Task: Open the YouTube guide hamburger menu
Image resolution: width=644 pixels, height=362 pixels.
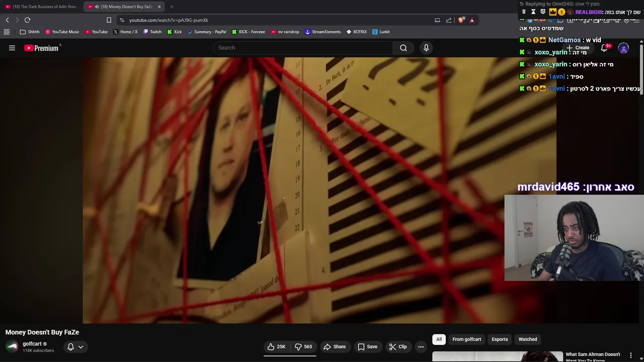Action: click(x=12, y=48)
